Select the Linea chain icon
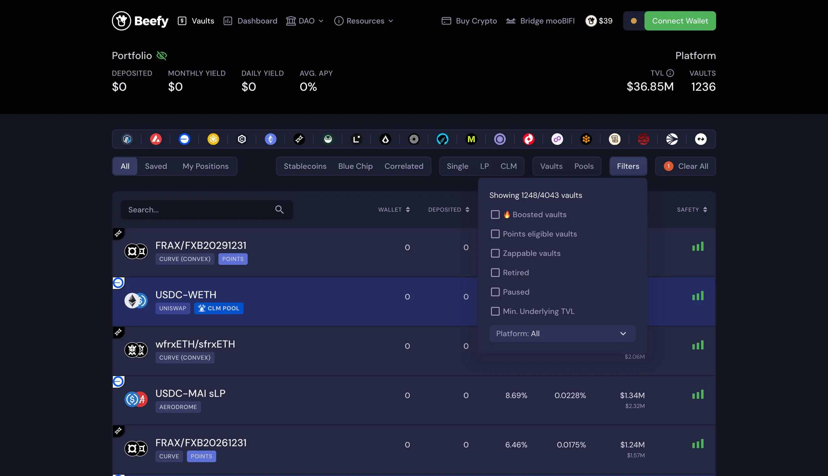Screen dimensions: 828x476 click(x=356, y=139)
